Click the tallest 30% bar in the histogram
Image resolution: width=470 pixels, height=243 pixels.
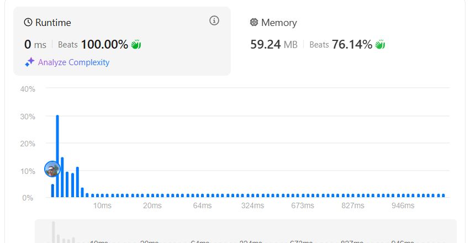(57, 156)
